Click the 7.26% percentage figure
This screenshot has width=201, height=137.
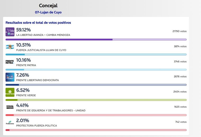tap(22, 75)
